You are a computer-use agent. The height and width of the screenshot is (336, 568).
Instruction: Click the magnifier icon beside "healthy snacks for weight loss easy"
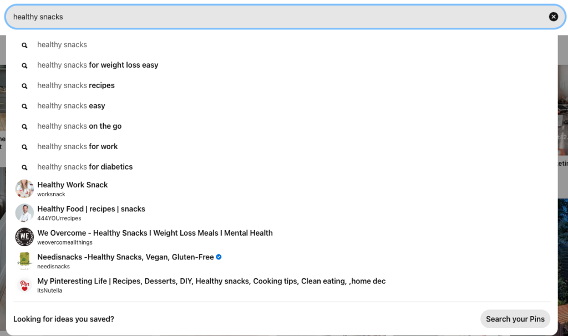point(24,65)
